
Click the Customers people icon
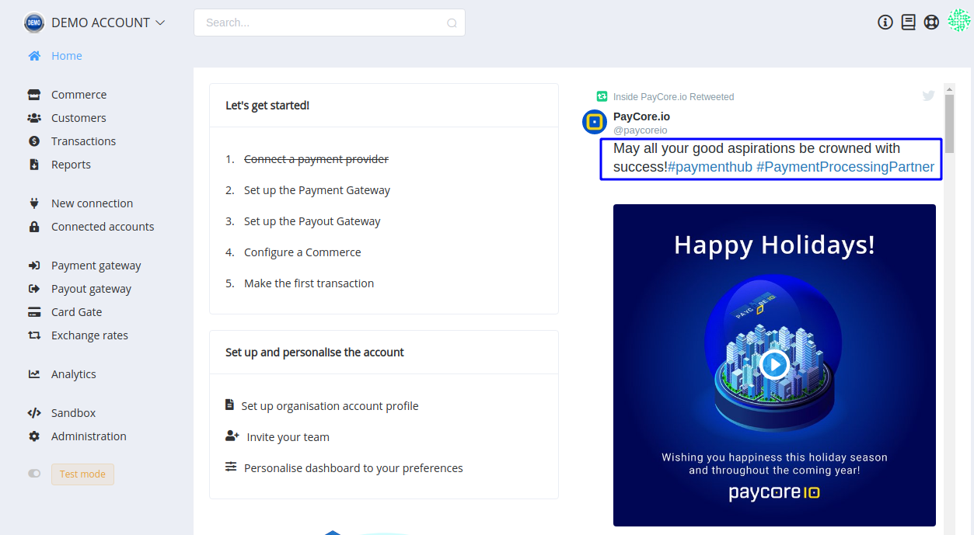click(34, 118)
